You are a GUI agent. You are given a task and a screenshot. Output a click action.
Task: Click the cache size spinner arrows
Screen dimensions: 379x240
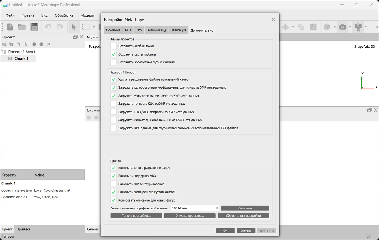click(x=217, y=208)
